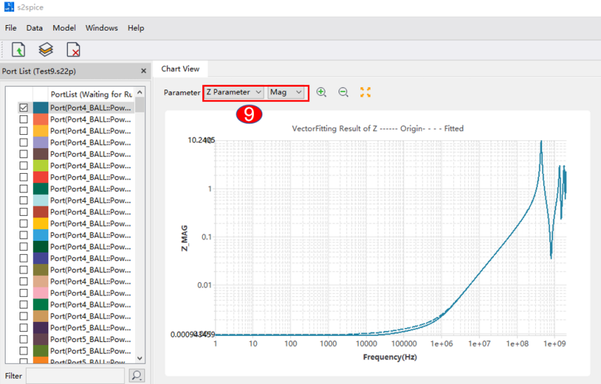Click the port list scrollbar down arrow
Screen dimensions: 601x384
140,358
